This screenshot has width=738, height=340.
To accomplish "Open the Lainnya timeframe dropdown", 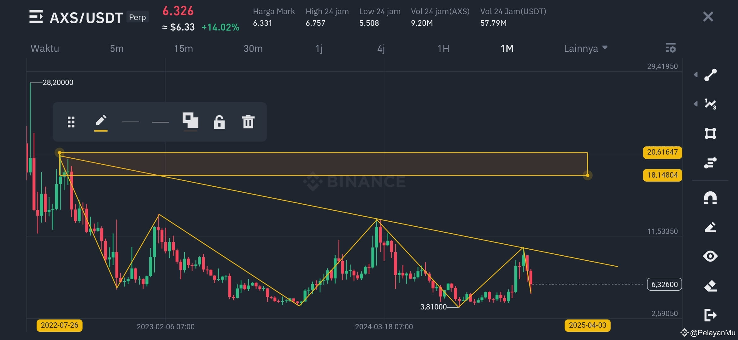I will (586, 48).
